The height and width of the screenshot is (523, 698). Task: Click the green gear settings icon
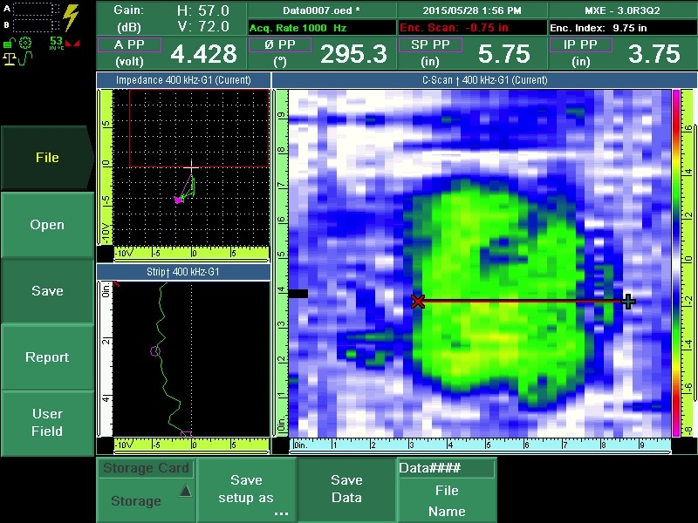point(26,43)
